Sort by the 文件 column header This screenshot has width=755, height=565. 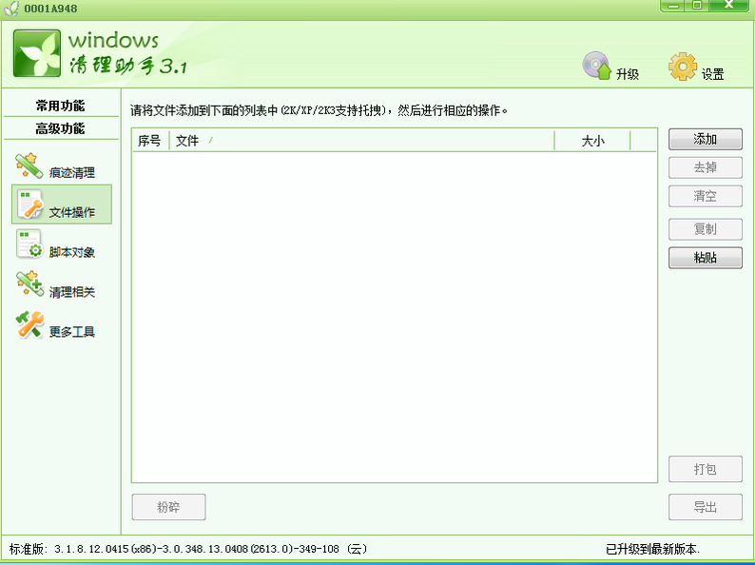[362, 141]
